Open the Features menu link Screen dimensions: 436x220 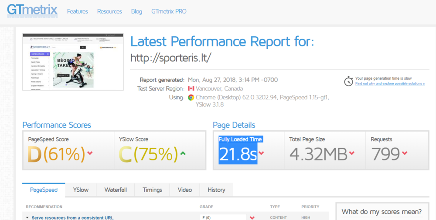point(77,11)
